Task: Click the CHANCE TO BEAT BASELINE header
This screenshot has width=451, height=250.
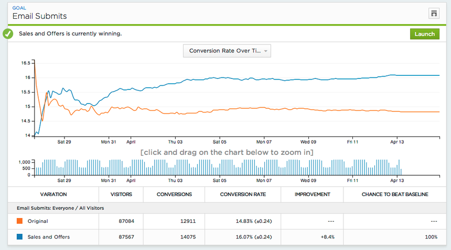Action: coord(395,195)
